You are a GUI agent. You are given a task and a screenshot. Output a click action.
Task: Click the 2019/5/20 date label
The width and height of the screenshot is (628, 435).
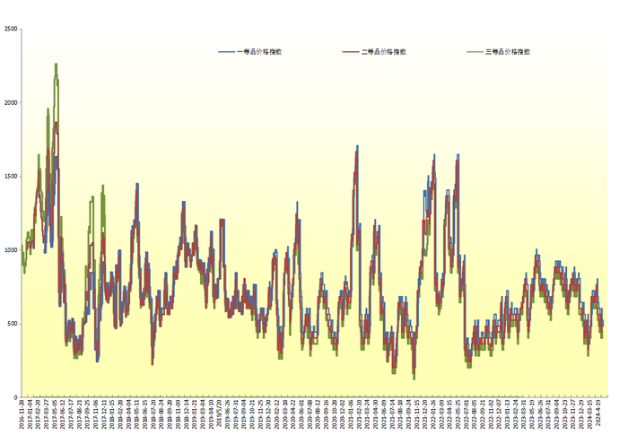coord(219,413)
